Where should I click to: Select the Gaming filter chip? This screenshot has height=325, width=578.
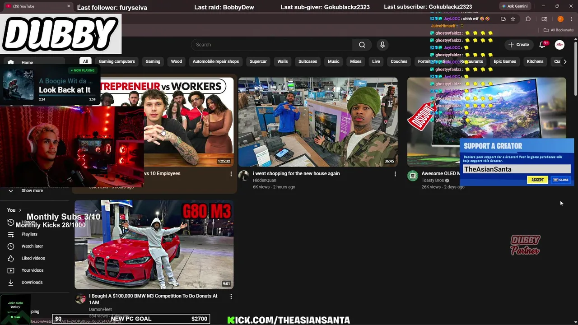153,61
